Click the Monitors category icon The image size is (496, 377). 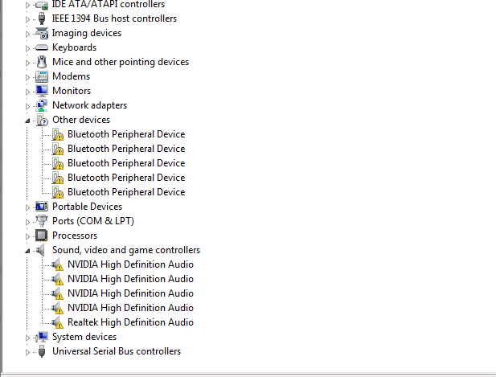point(42,91)
